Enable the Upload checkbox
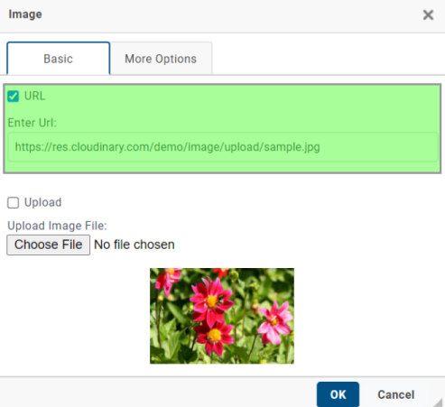 tap(14, 202)
